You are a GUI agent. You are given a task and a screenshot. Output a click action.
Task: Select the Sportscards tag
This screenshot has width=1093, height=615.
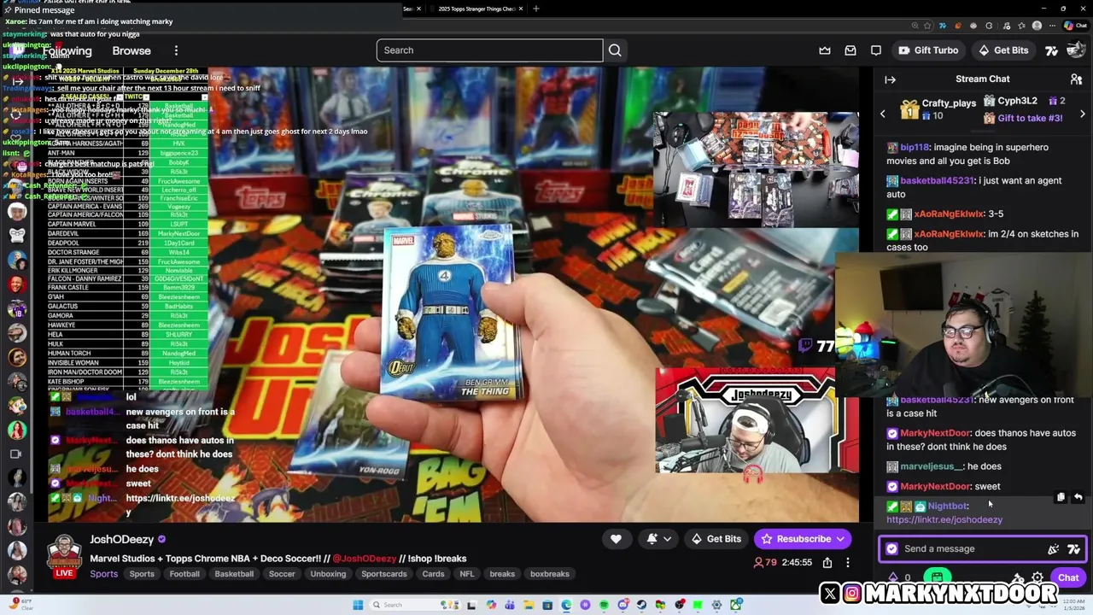click(x=384, y=574)
